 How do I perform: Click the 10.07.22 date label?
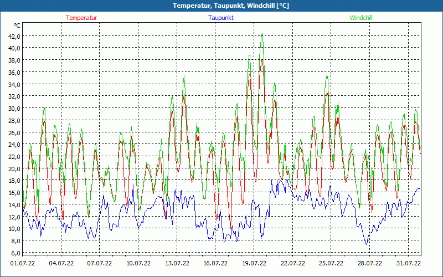138,264
